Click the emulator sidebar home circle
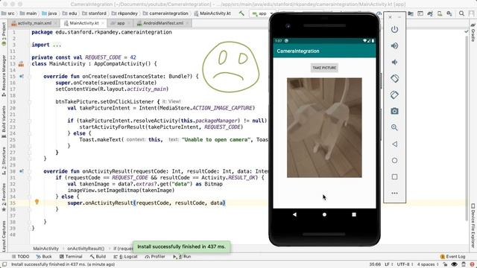This screenshot has height=268, width=477. 394,161
